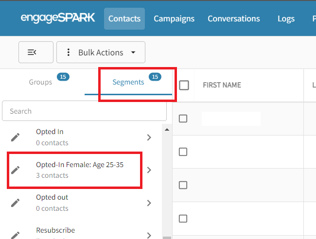Click the three-dot icon in Bulk Actions
The height and width of the screenshot is (239, 316).
[69, 52]
